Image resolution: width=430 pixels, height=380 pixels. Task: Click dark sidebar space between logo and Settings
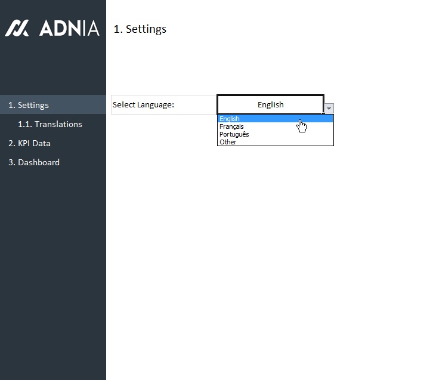(x=52, y=69)
